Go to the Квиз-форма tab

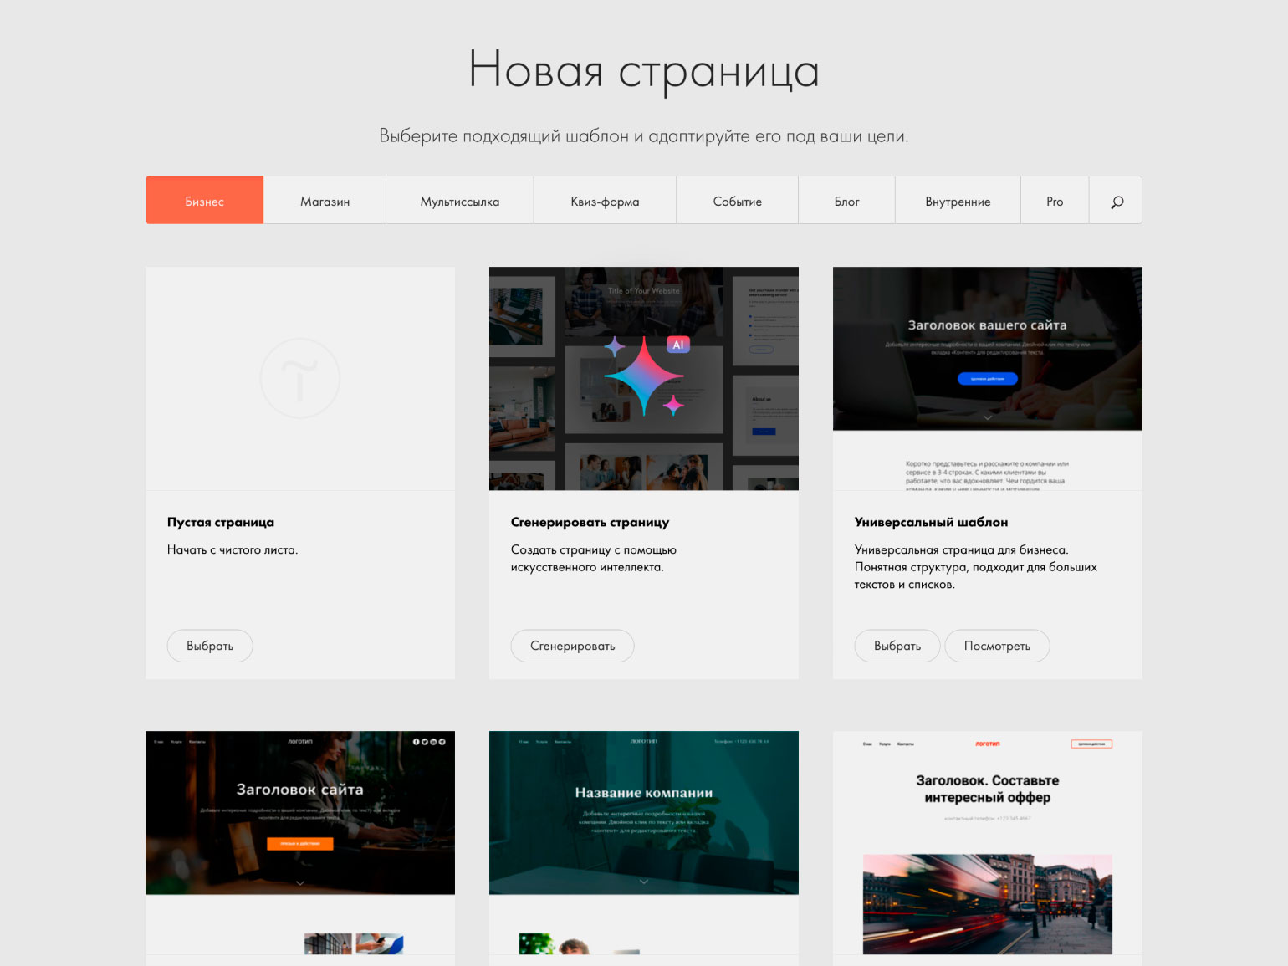coord(605,202)
